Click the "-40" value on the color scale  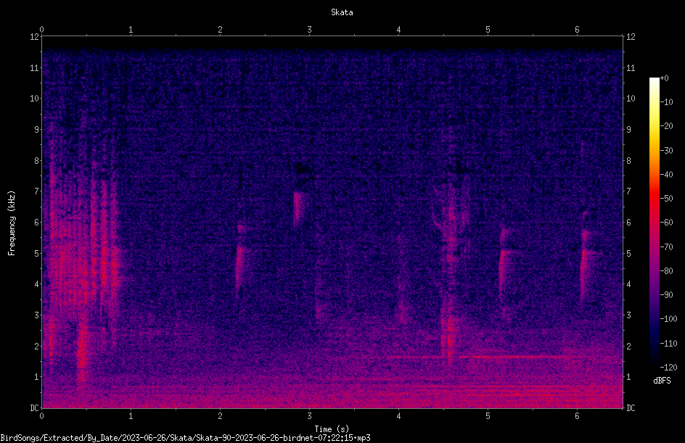[666, 175]
